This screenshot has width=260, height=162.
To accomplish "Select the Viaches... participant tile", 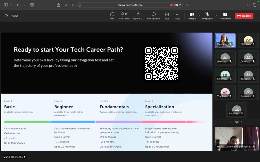I will [x=225, y=93].
